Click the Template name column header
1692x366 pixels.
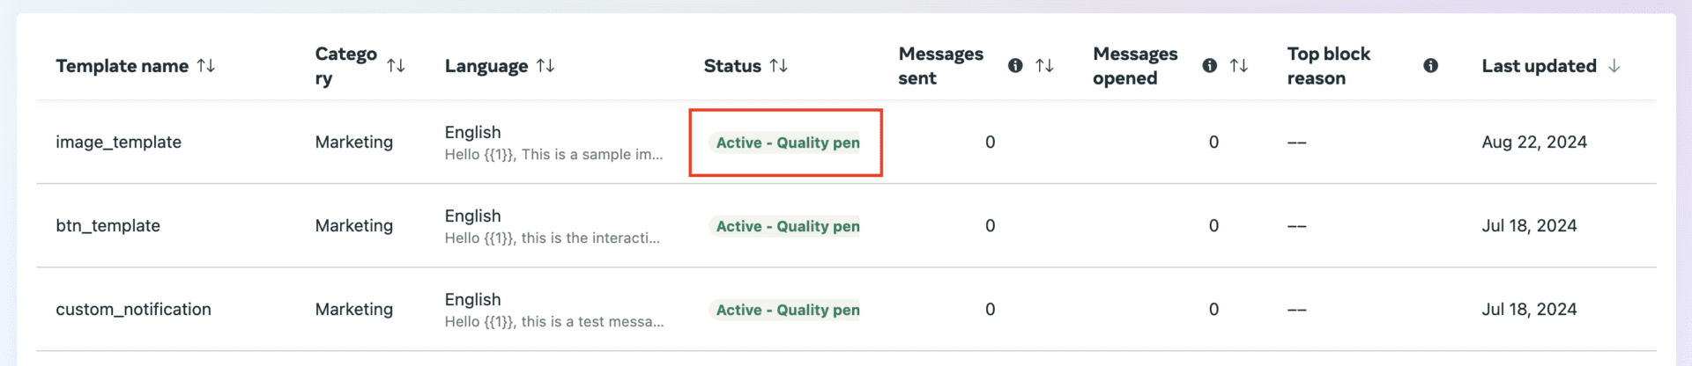coord(122,66)
